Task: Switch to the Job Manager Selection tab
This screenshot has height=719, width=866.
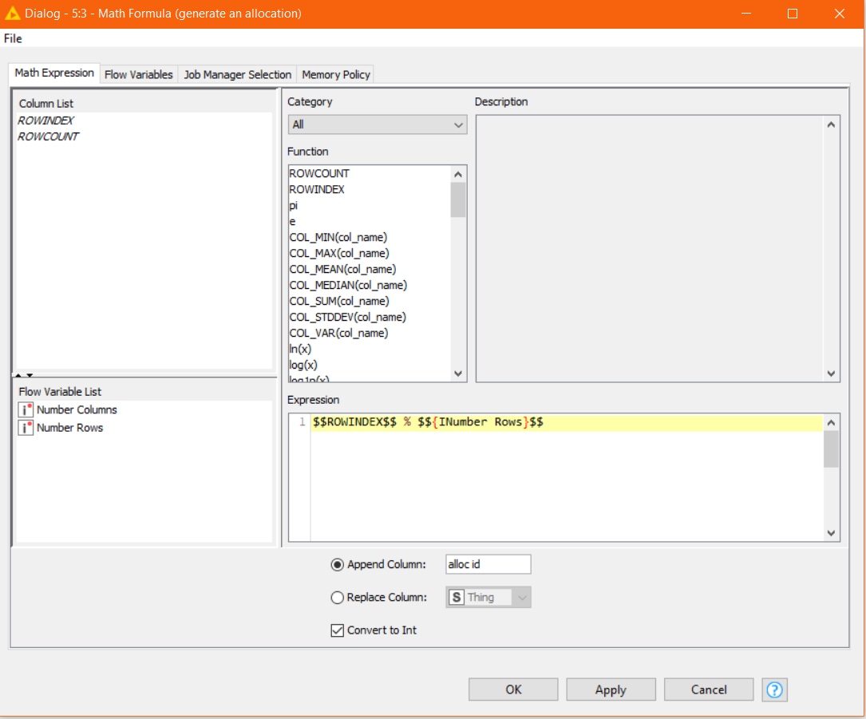Action: point(238,74)
